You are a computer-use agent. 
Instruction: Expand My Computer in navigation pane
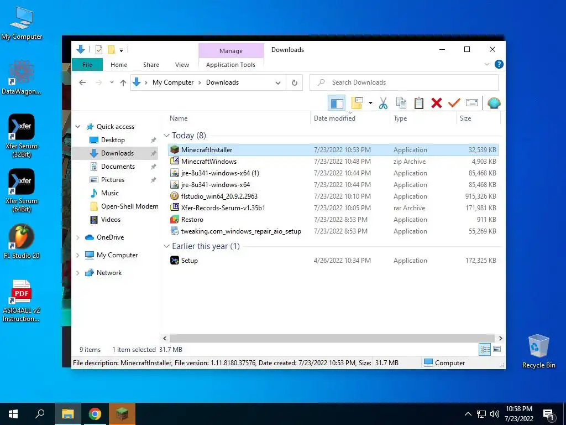(77, 255)
